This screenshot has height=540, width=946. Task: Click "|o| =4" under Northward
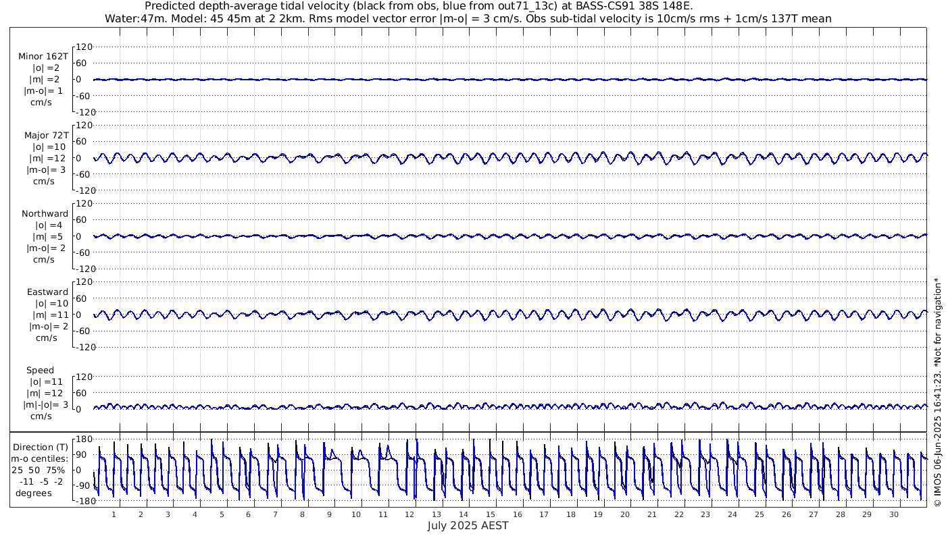48,225
